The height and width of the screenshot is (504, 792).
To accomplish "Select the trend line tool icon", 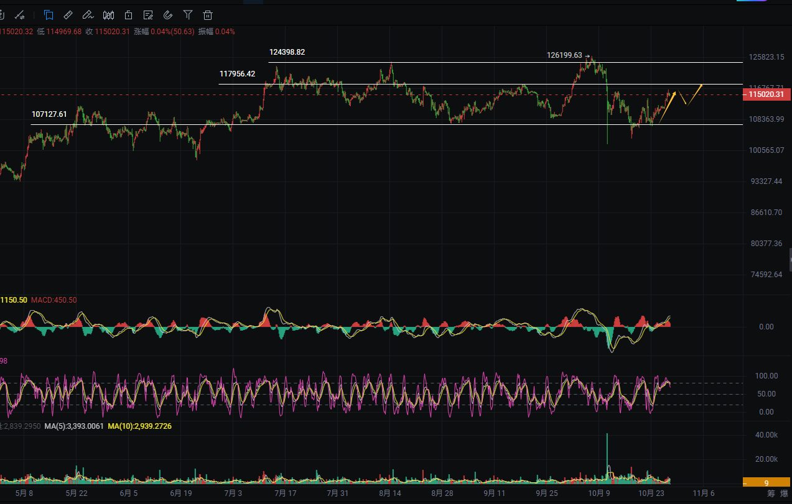I will pos(20,14).
